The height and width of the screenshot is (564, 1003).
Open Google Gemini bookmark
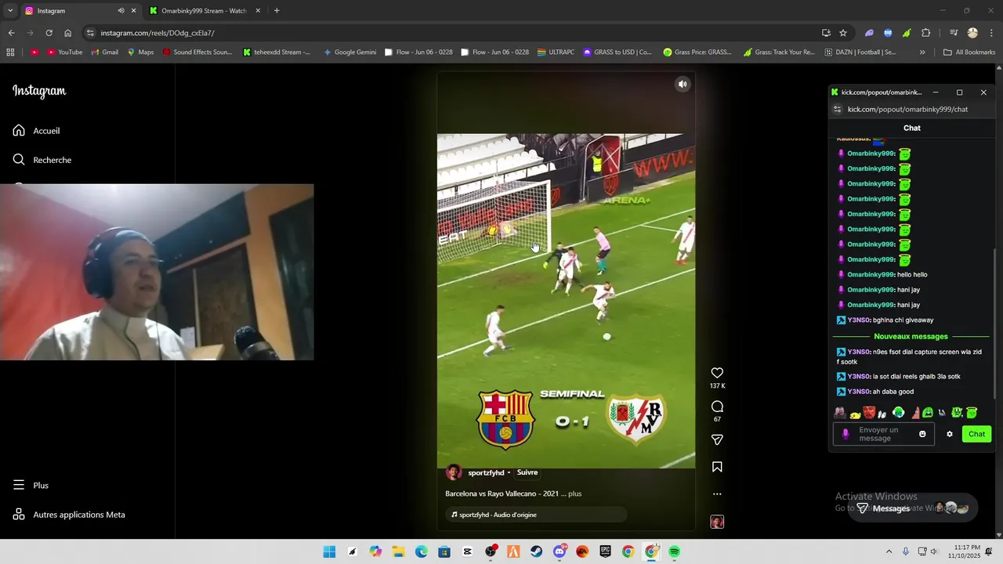point(349,52)
